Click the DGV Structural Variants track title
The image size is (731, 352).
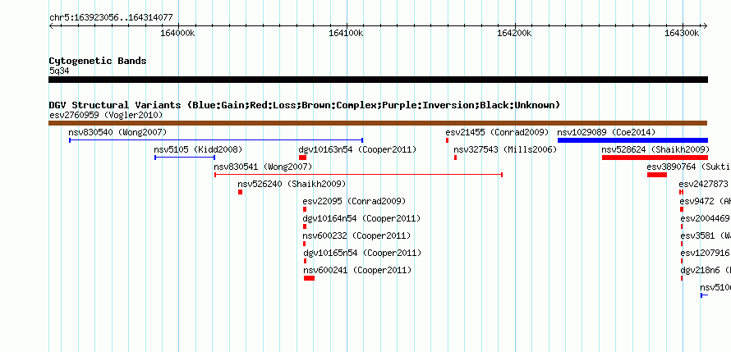[305, 105]
